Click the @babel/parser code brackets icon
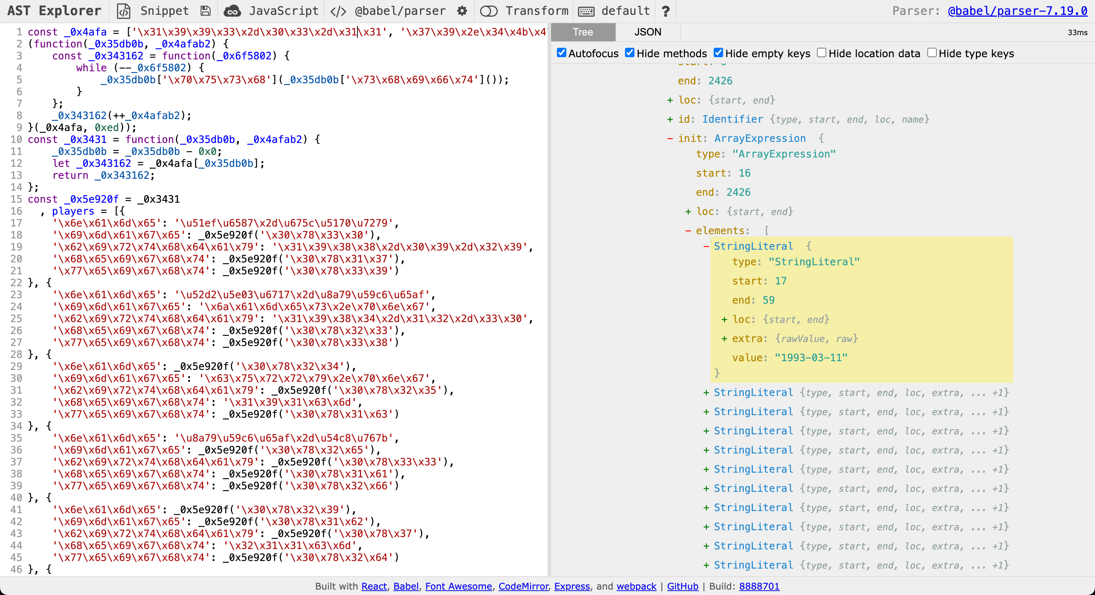 pyautogui.click(x=338, y=11)
